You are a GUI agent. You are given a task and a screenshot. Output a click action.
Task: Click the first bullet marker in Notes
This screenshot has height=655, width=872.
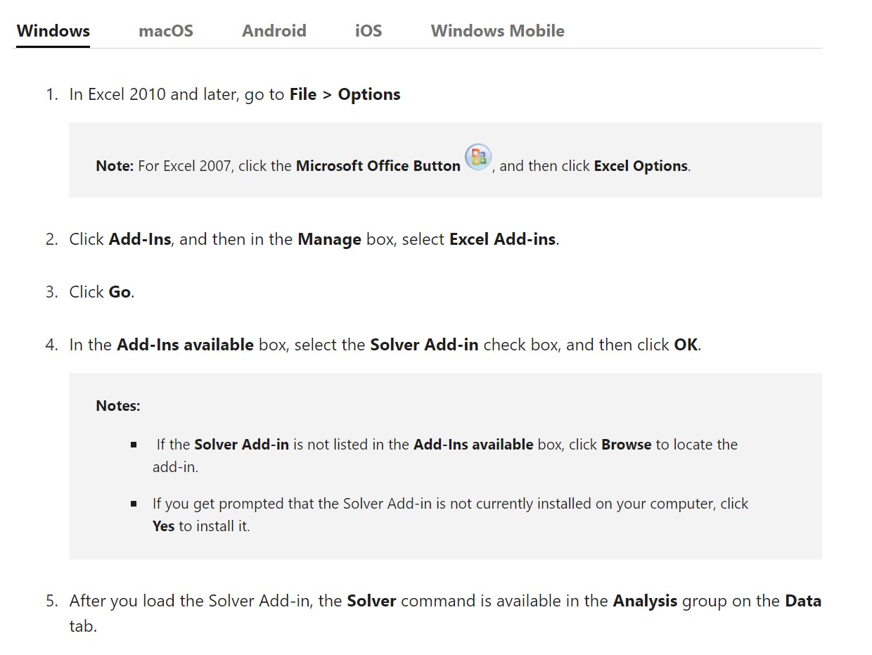134,443
